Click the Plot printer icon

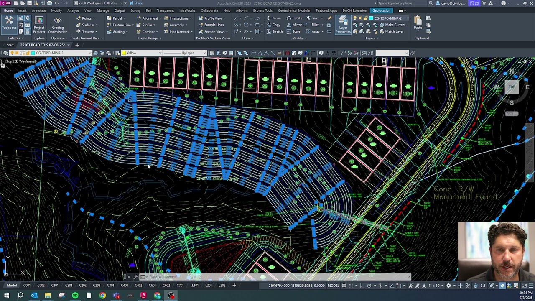pyautogui.click(x=49, y=3)
